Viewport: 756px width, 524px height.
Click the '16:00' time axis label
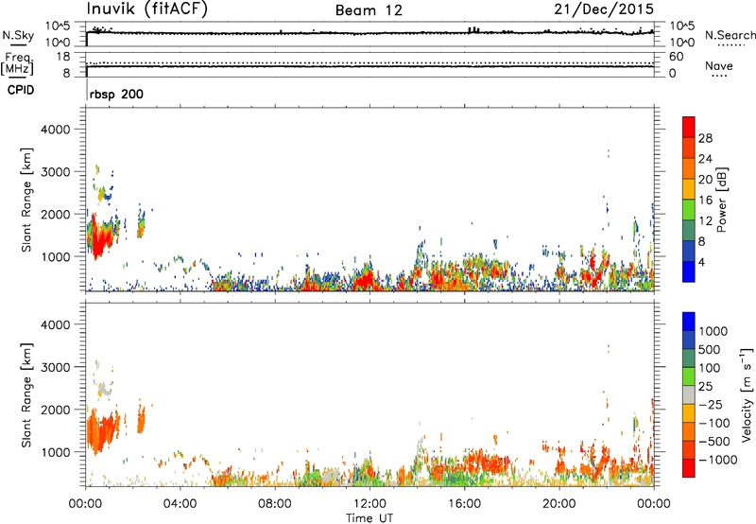(464, 504)
